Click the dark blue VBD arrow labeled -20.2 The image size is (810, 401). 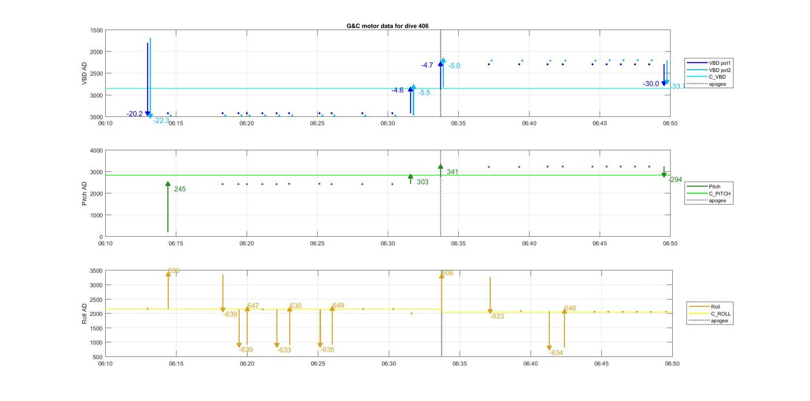tap(148, 80)
